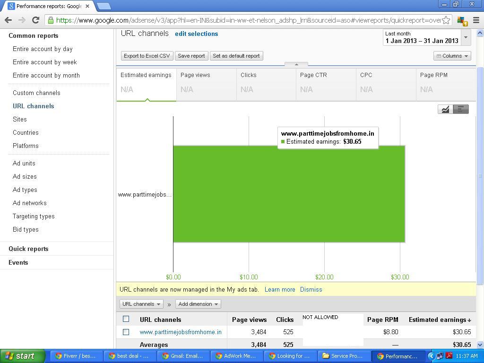Reload the page with the refresh icon
Viewport: 484px width, 363px height.
[x=36, y=20]
